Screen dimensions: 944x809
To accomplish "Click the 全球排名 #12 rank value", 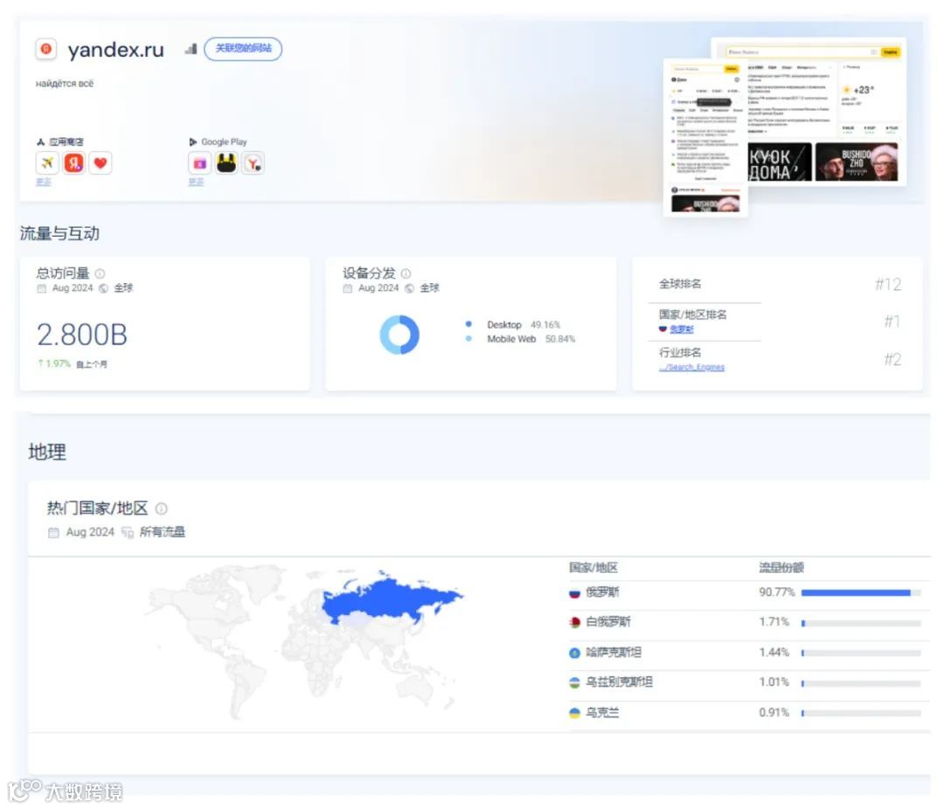I will pos(888,284).
